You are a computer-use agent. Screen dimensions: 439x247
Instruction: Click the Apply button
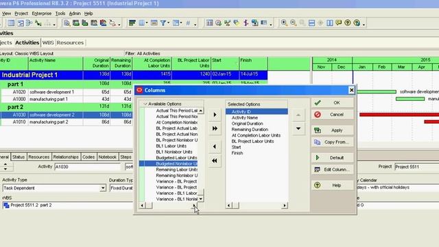point(332,130)
